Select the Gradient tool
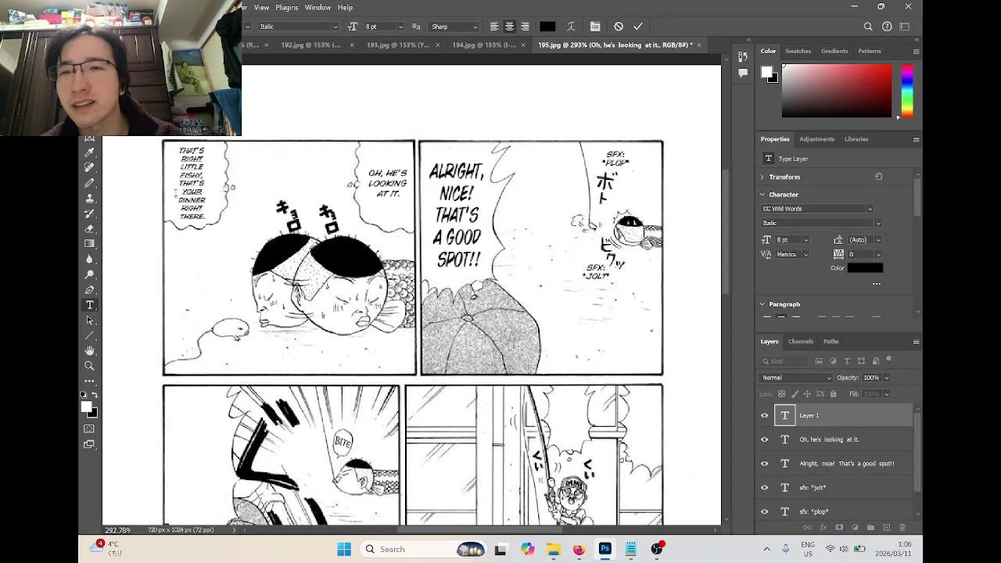 click(x=90, y=244)
